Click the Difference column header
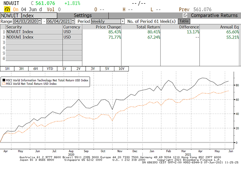 180,27
